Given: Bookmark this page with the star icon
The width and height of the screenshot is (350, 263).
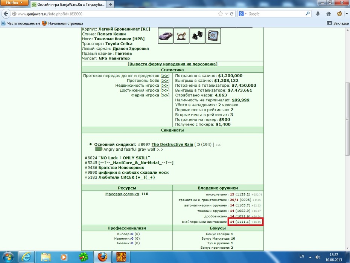Looking at the screenshot, I should [220, 14].
